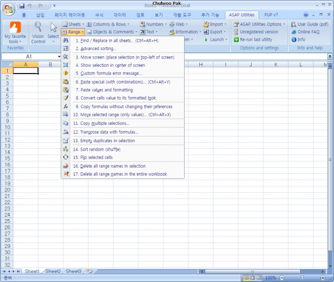Switch to Normal view in status bar
The width and height of the screenshot is (334, 282).
click(246, 278)
